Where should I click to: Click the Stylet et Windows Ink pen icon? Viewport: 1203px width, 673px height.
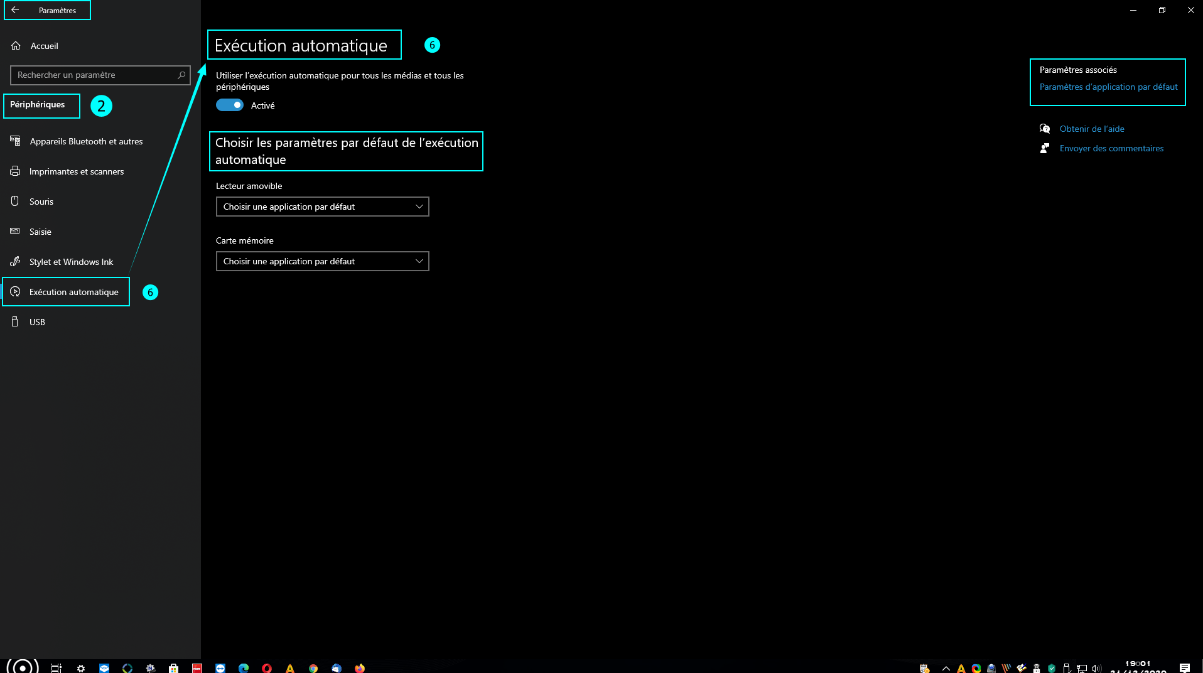coord(15,262)
